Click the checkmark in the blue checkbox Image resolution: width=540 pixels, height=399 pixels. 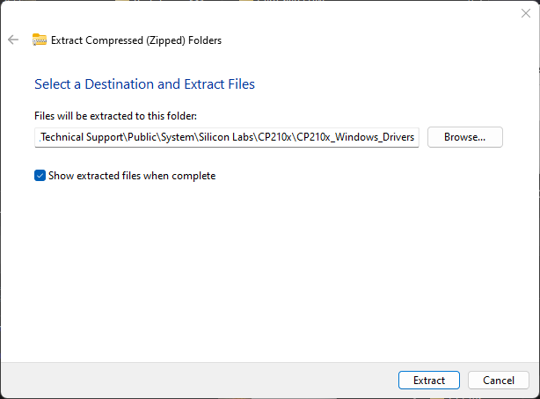[40, 176]
